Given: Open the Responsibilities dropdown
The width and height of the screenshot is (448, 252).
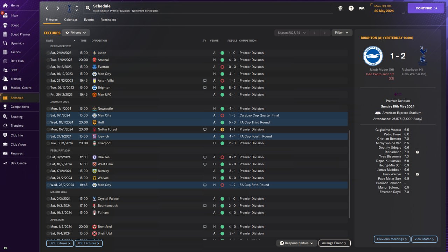Looking at the screenshot, I should (296, 243).
